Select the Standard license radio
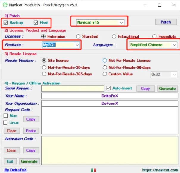This screenshot has height=173, width=180. pyautogui.click(x=78, y=37)
